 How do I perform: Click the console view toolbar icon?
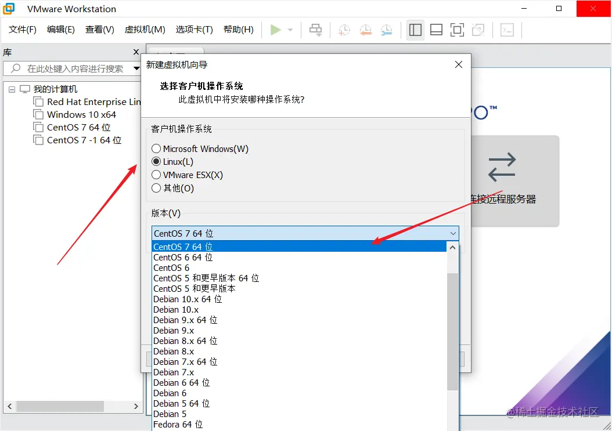(x=507, y=30)
